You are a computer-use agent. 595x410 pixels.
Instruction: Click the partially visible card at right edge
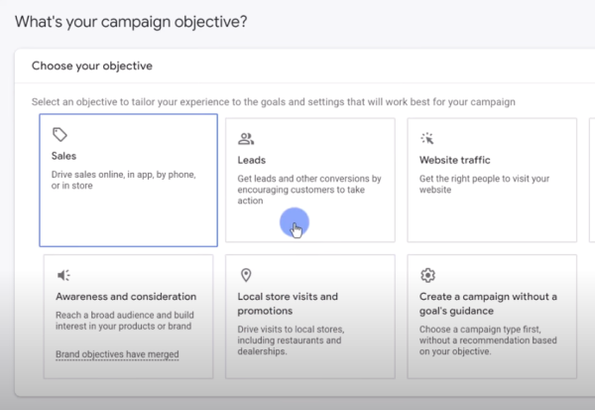(x=592, y=180)
